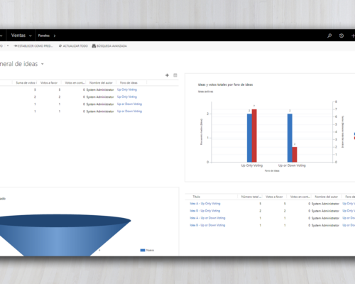
Task: Open the Paneles navigation item
Action: 44,35
